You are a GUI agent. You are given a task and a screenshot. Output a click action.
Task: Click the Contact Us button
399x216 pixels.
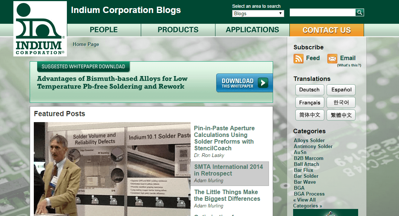[327, 30]
